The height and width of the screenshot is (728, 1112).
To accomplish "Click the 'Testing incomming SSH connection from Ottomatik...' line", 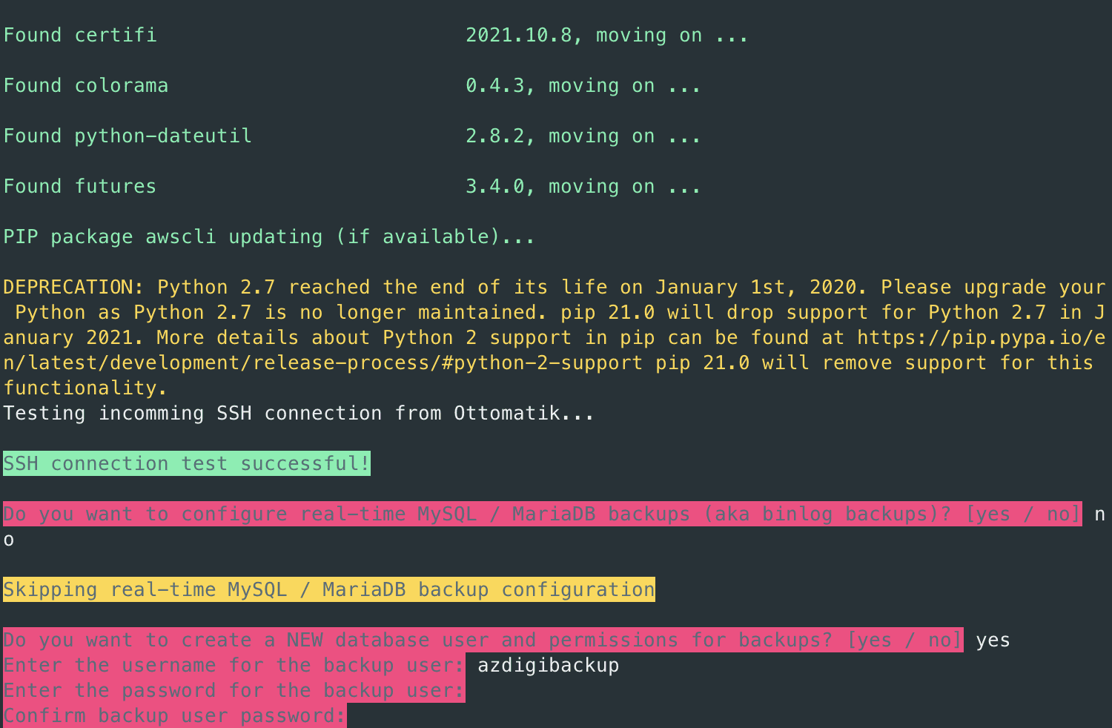I will (x=298, y=414).
